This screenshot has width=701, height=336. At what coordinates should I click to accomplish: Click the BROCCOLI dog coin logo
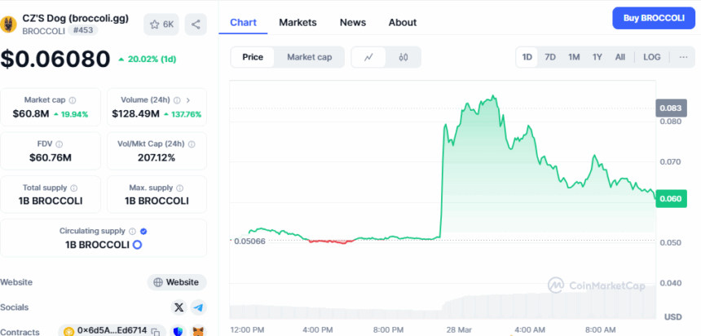coord(7,24)
